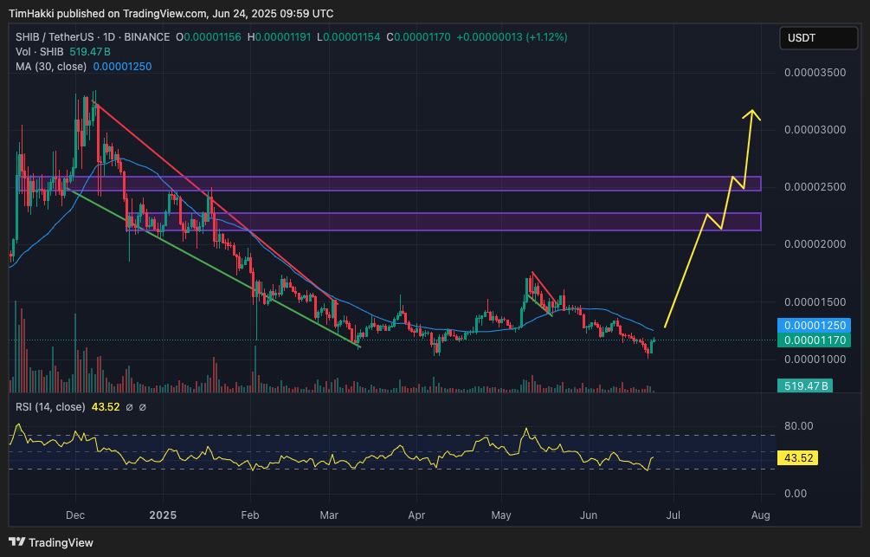Screen dimensions: 870x557
Task: Click the 0.00 RSI axis label
Action: click(795, 493)
